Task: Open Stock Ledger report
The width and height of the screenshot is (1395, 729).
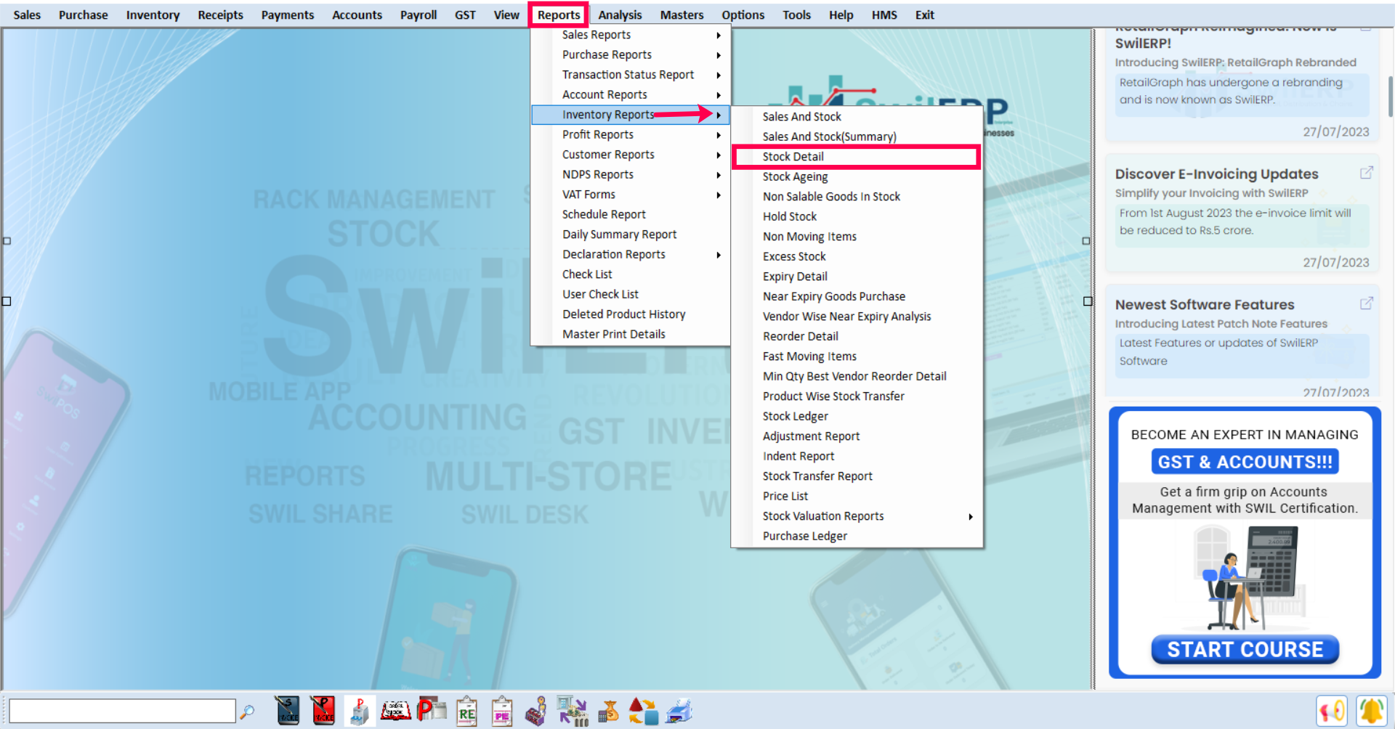Action: [857, 416]
